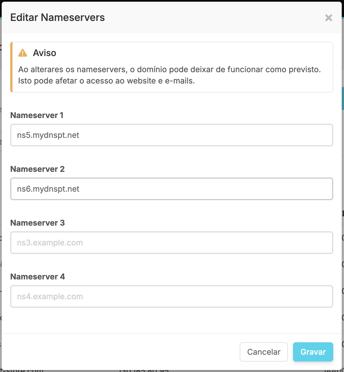Click the ns4.example.com placeholder field
Screen dimensions: 344x372
tap(171, 296)
